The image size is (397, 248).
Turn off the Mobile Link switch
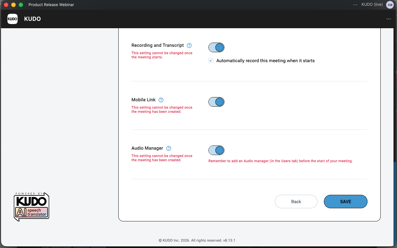pyautogui.click(x=216, y=102)
